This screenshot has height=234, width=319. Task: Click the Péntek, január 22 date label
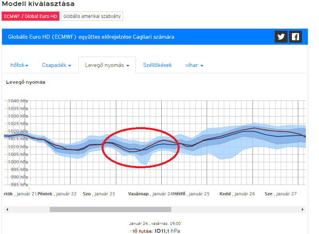[57, 194]
